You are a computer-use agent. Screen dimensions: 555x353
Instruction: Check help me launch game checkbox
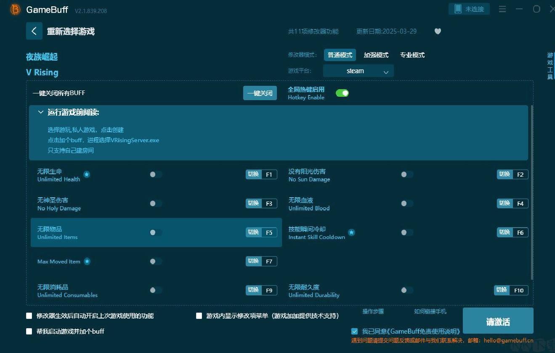[29, 331]
